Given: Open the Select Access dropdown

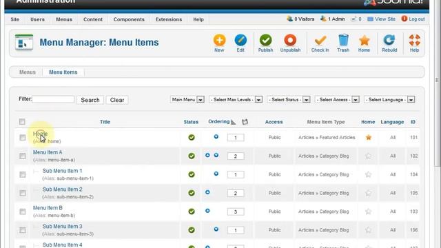Looking at the screenshot, I should pos(337,99).
